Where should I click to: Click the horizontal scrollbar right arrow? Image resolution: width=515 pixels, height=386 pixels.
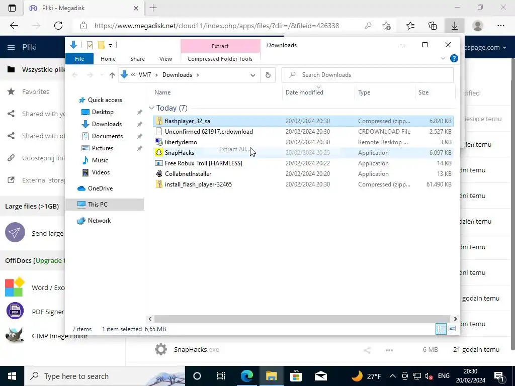455,319
